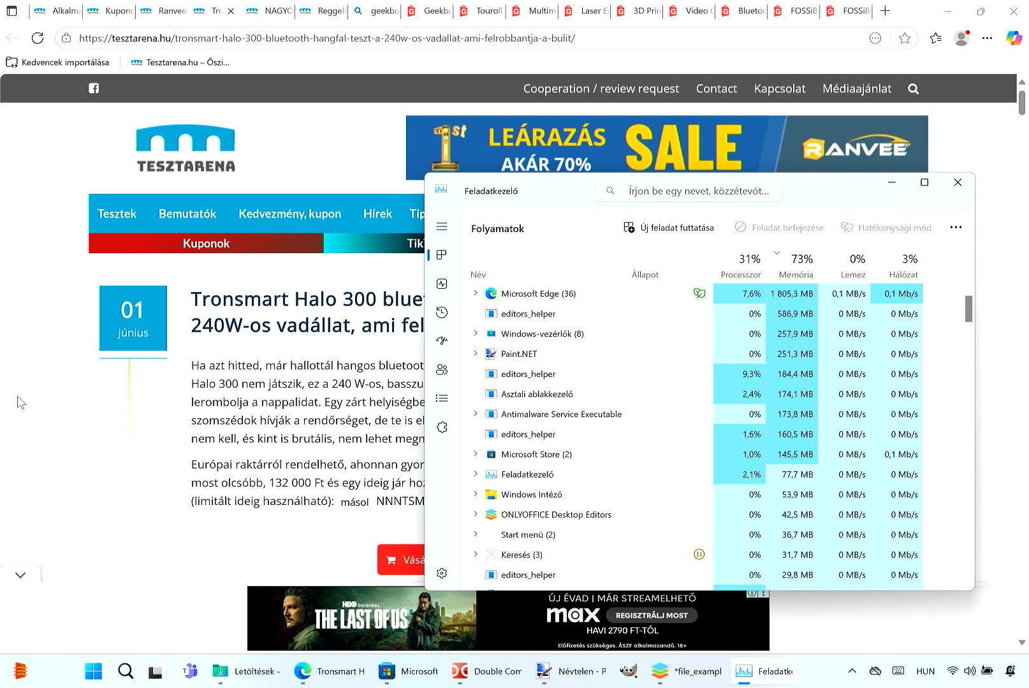Select the Kuponok tab
The width and height of the screenshot is (1029, 688).
(x=206, y=244)
